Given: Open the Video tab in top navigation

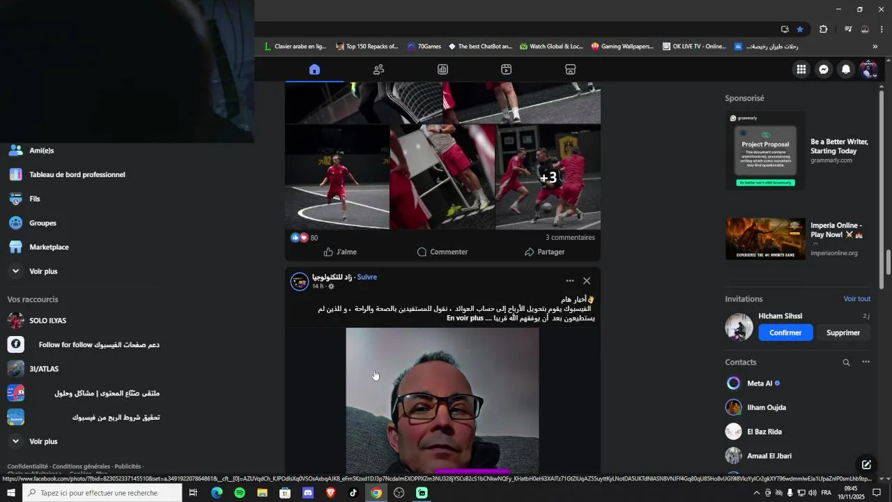Looking at the screenshot, I should click(507, 70).
